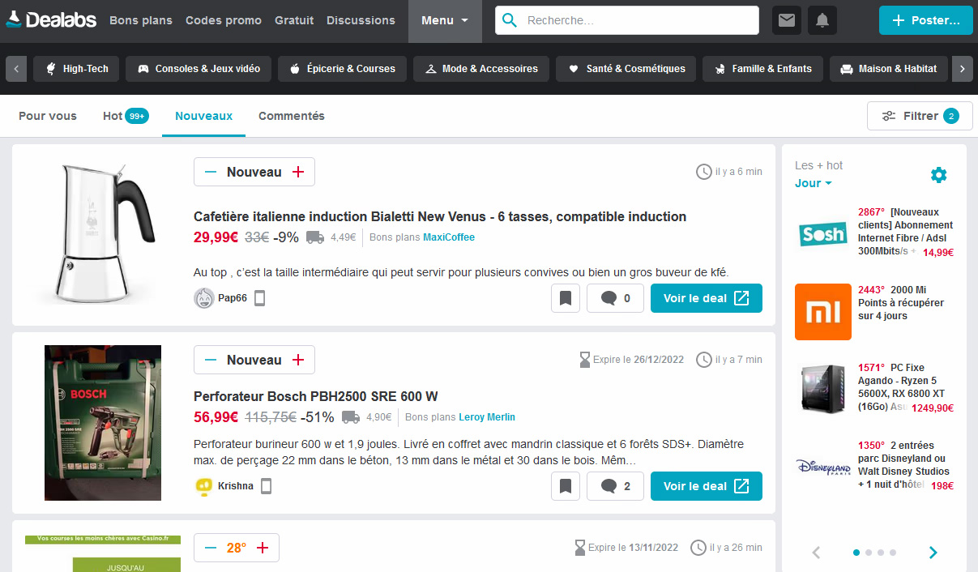
Task: Open the Leroy Merlin merchant link
Action: pyautogui.click(x=487, y=417)
